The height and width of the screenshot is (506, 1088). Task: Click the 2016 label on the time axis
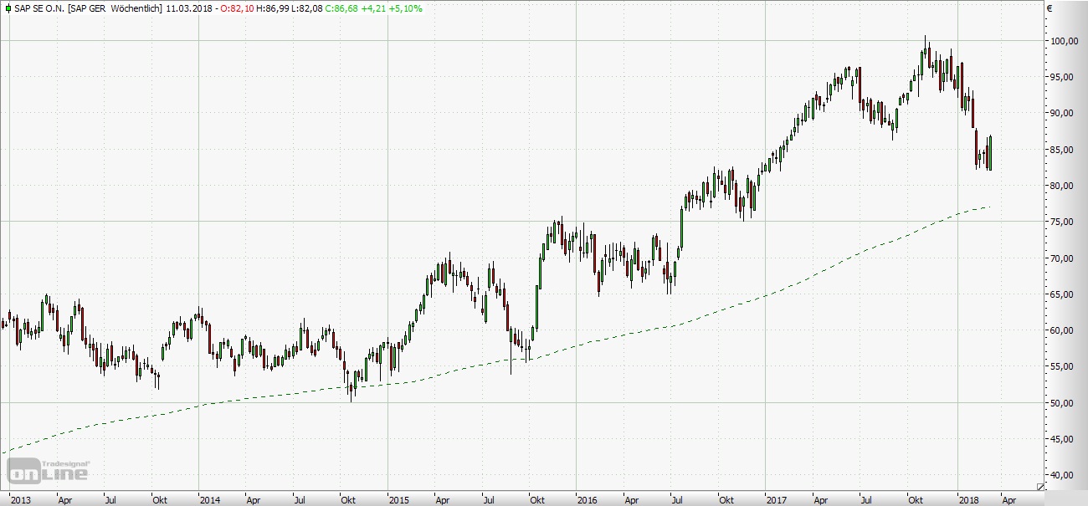click(588, 499)
